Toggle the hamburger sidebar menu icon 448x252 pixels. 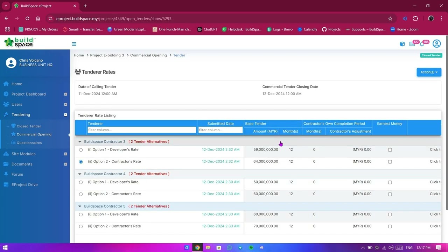pyautogui.click(x=74, y=44)
